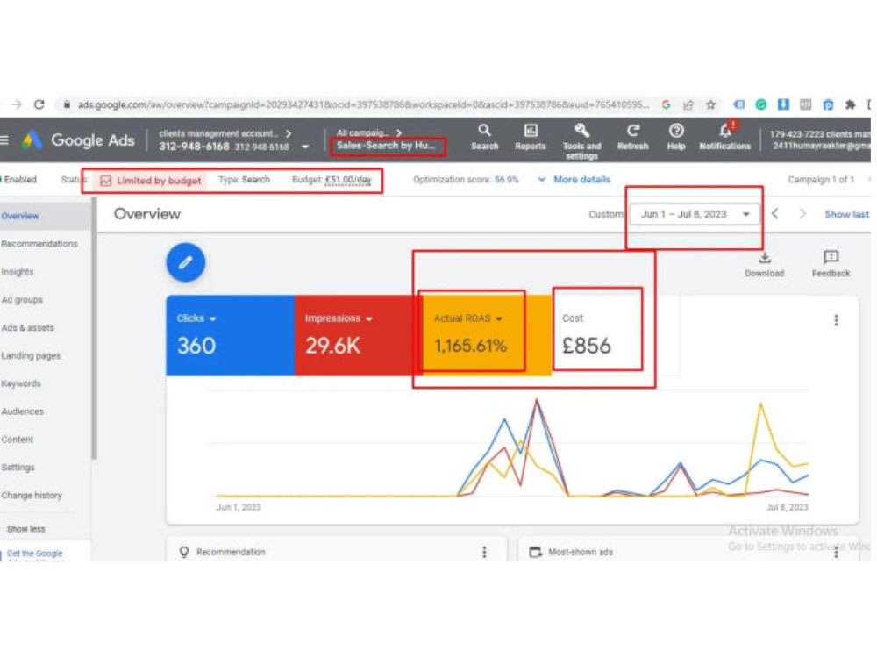Open the Notifications bell
The image size is (877, 658).
coord(725,137)
